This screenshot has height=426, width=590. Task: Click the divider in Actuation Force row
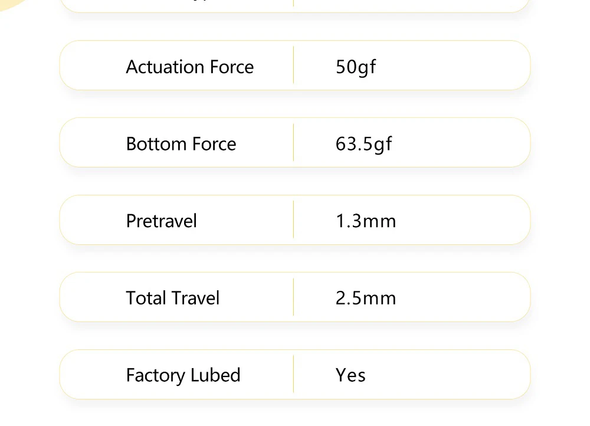click(293, 65)
